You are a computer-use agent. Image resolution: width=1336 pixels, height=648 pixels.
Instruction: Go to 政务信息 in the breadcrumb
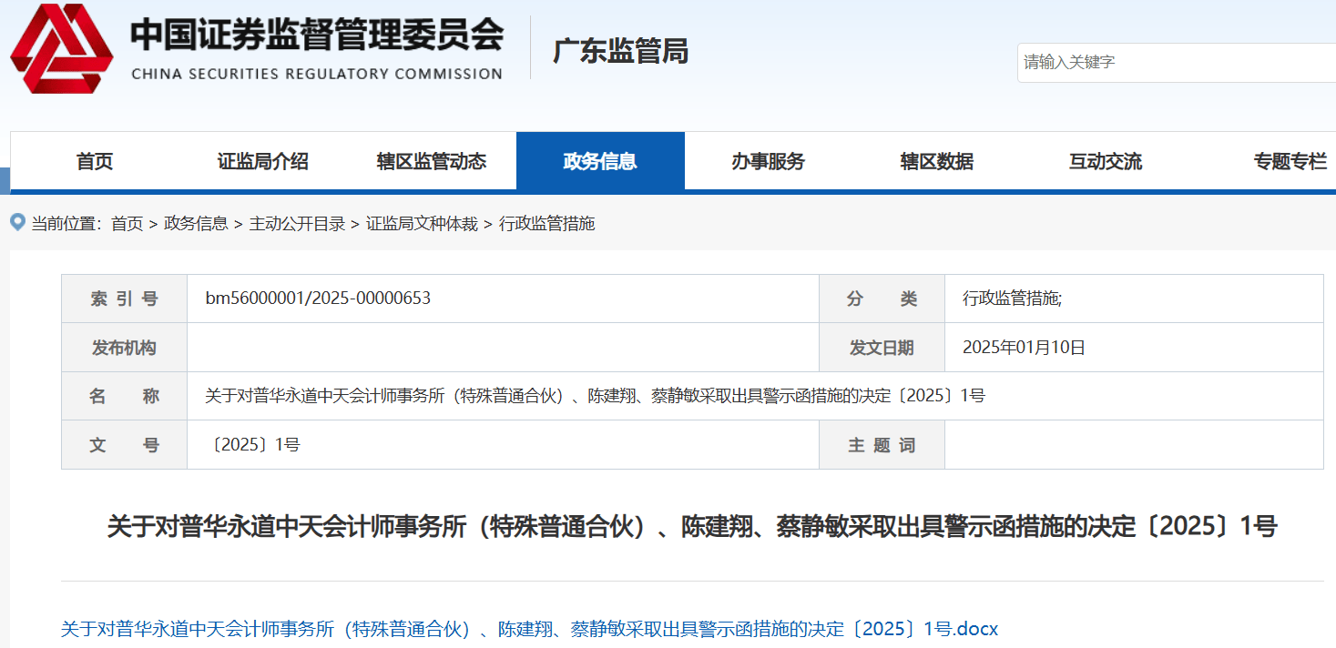(196, 223)
